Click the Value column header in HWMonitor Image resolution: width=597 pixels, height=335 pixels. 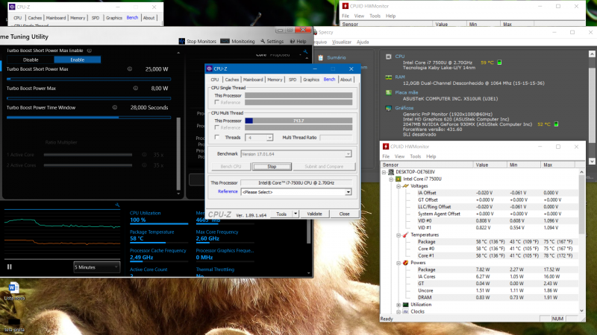(490, 165)
